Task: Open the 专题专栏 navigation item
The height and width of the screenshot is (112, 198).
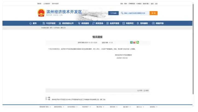Action: (128, 23)
